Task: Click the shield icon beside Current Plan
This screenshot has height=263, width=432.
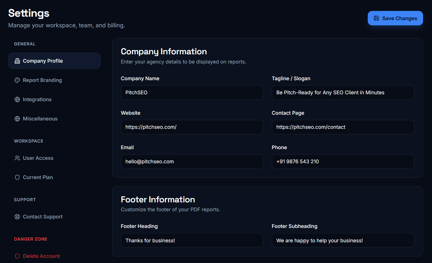Action: [17, 177]
